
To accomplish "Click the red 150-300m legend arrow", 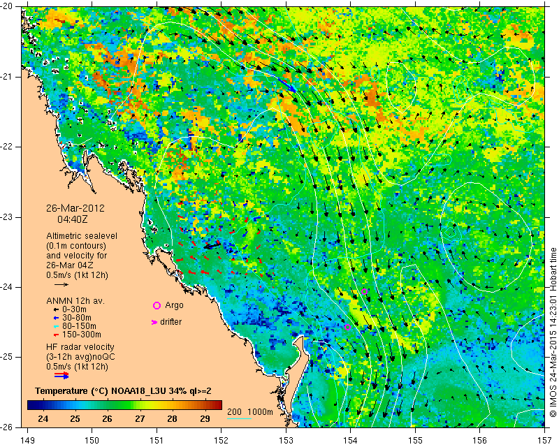I will [56, 335].
